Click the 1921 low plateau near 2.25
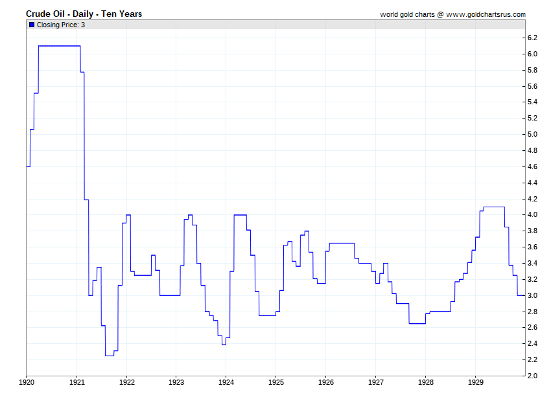Viewport: 551px width, 399px height. pyautogui.click(x=110, y=356)
